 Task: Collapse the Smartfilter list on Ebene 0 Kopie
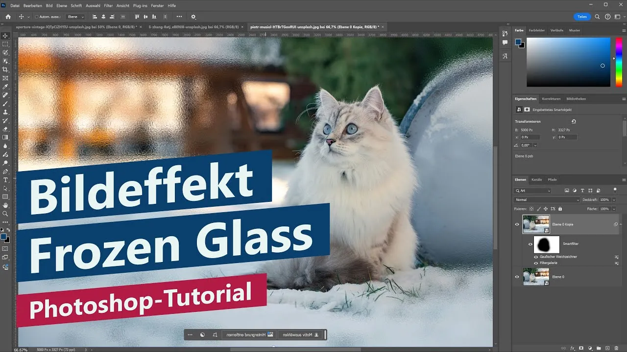coord(620,224)
